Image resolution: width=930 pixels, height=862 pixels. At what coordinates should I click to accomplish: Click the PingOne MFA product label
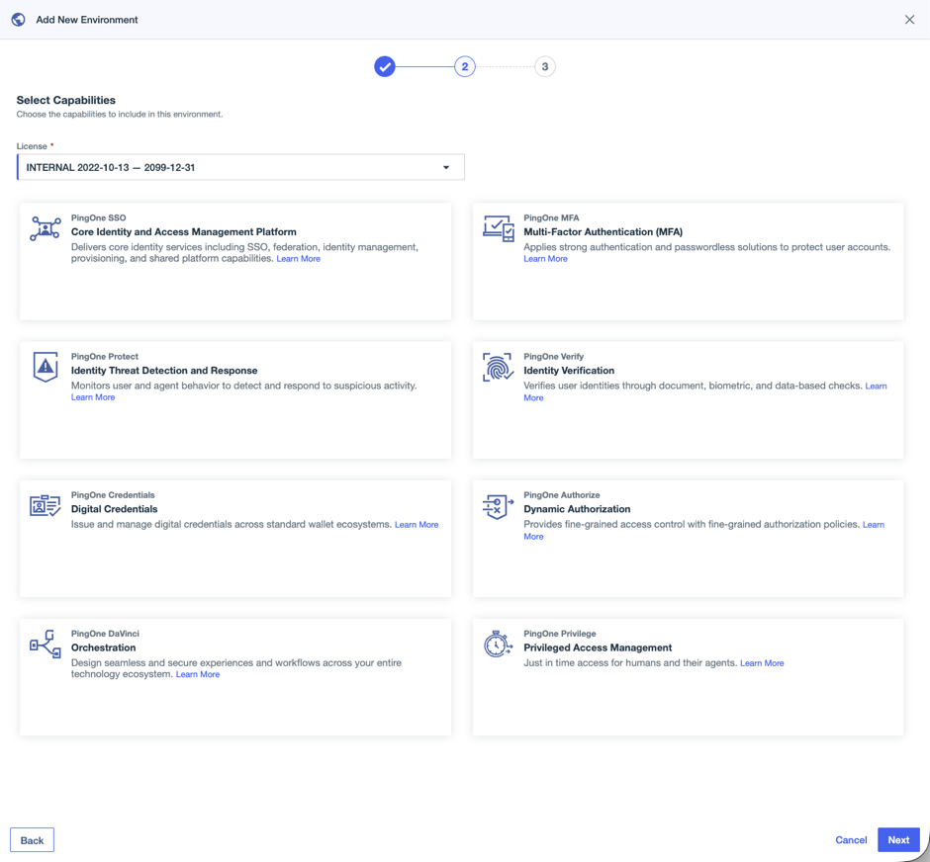coord(551,218)
